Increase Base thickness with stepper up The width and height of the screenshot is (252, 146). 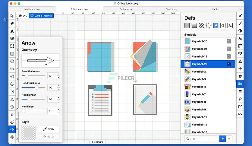click(58, 74)
